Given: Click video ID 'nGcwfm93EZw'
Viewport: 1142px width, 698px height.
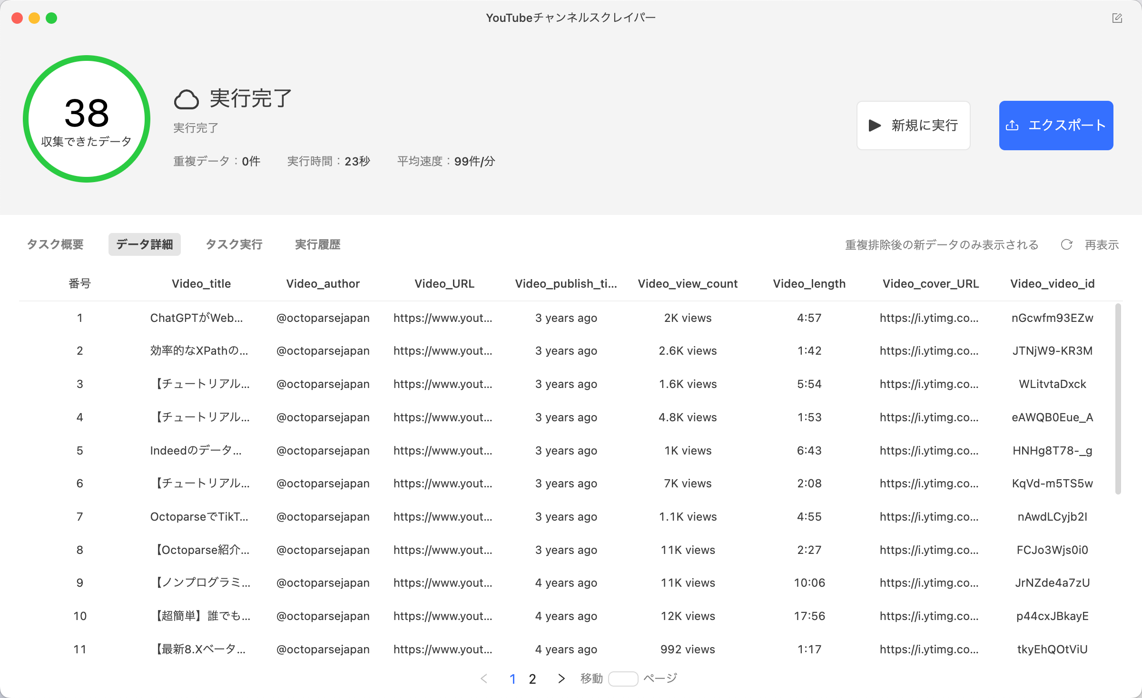Looking at the screenshot, I should [1053, 318].
